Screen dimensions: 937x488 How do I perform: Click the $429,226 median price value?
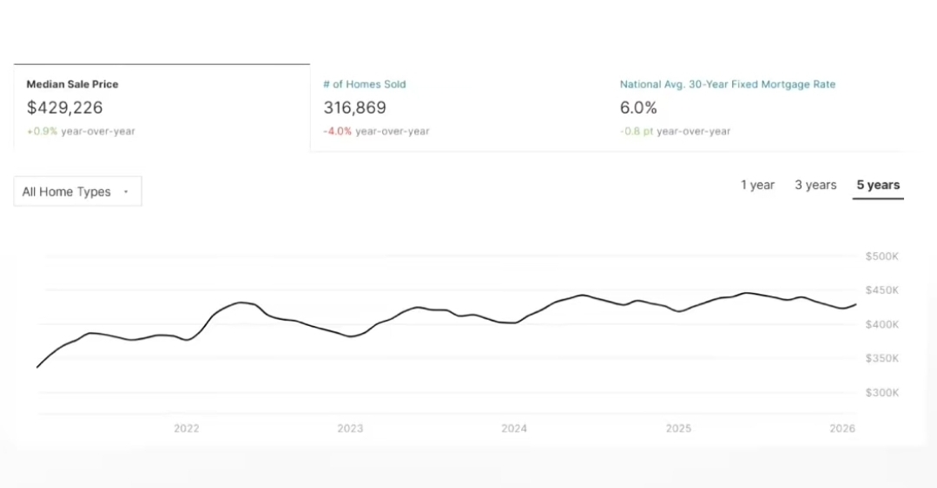[64, 107]
